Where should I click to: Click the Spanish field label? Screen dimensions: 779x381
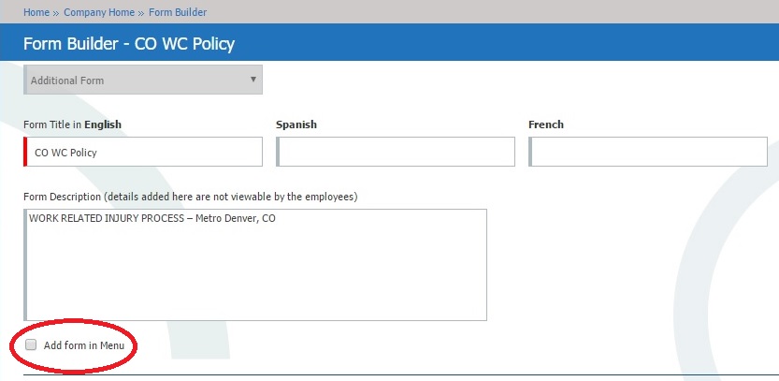[296, 125]
